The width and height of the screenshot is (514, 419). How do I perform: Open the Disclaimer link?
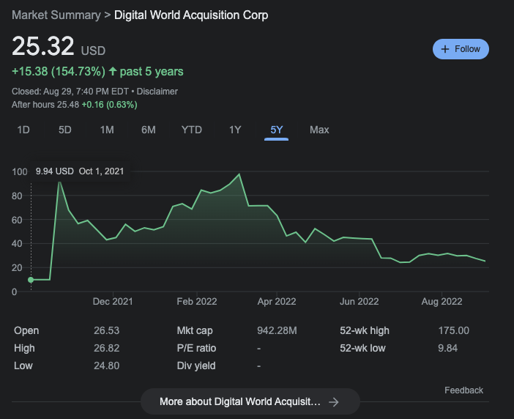(x=159, y=92)
